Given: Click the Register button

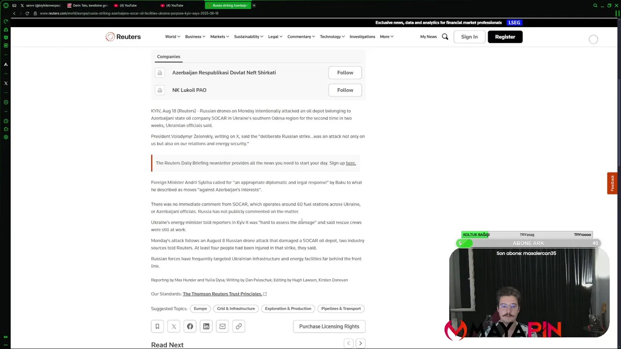Looking at the screenshot, I should (505, 36).
